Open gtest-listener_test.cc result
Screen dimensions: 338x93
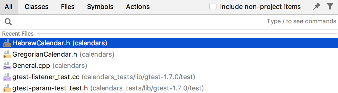[x=169, y=77]
